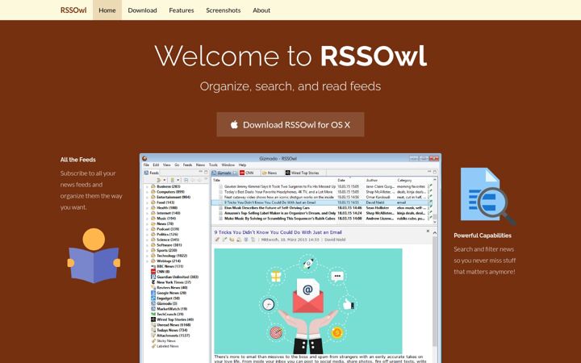Click the New York Times feed icon
This screenshot has width=581, height=363.
pos(153,282)
